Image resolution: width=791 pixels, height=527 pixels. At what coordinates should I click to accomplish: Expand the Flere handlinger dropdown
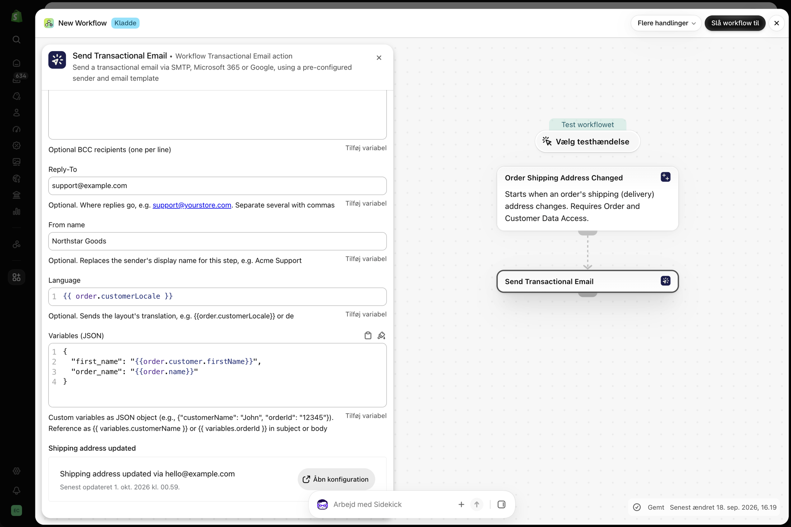(666, 23)
